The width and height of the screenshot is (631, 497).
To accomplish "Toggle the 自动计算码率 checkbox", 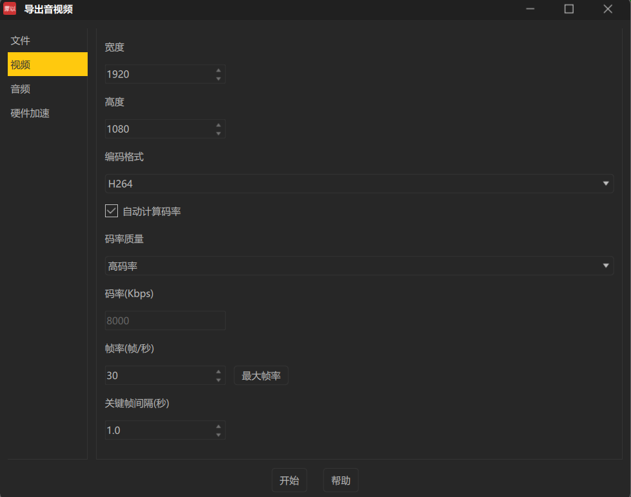I will [112, 211].
